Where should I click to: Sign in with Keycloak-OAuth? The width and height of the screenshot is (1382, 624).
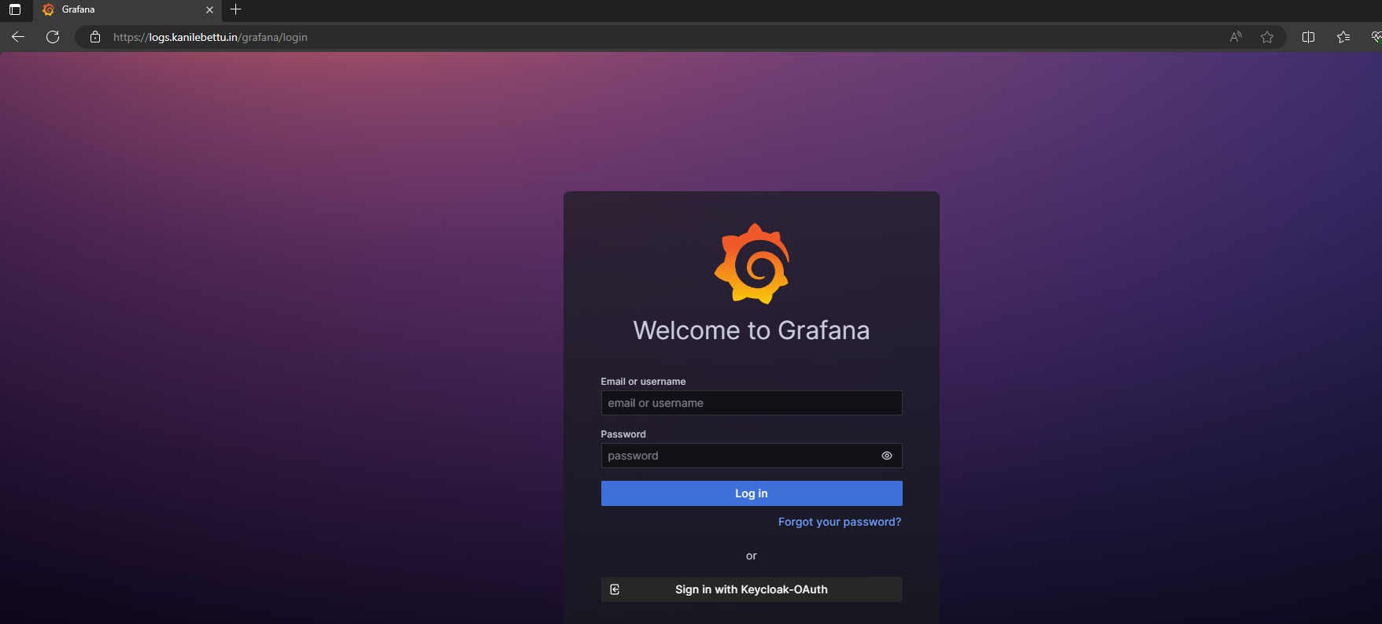click(x=752, y=589)
